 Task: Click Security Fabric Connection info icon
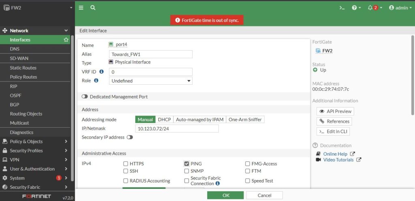pos(218,184)
